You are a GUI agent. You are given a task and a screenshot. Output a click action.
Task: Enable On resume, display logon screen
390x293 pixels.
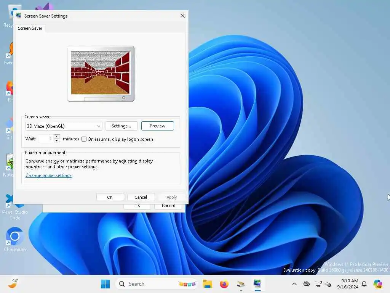click(x=84, y=139)
